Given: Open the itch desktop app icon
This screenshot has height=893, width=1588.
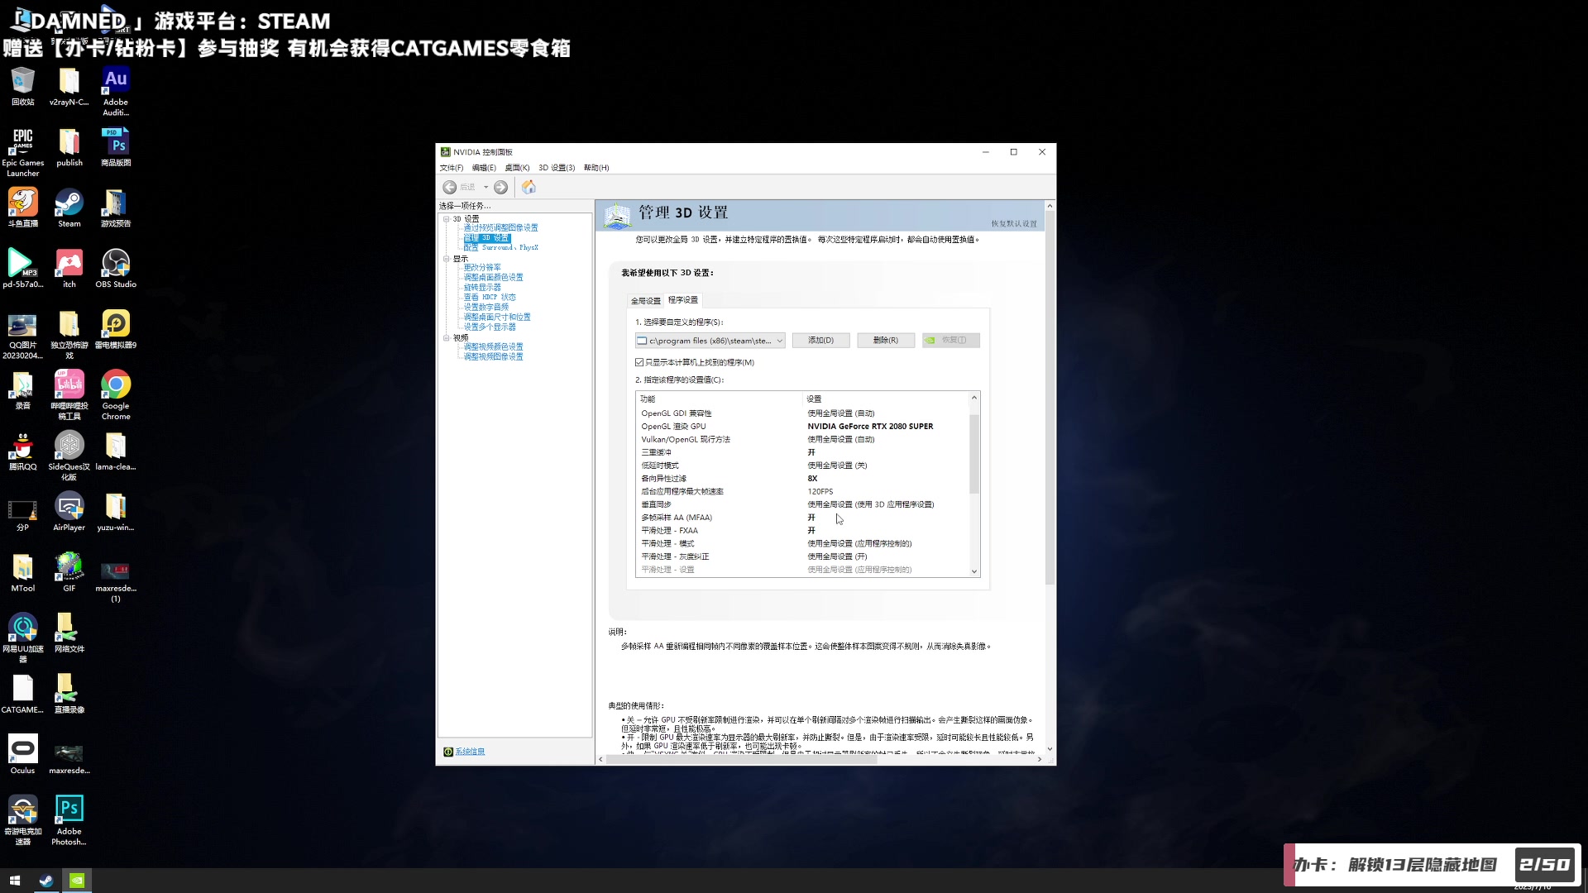Looking at the screenshot, I should tap(69, 269).
